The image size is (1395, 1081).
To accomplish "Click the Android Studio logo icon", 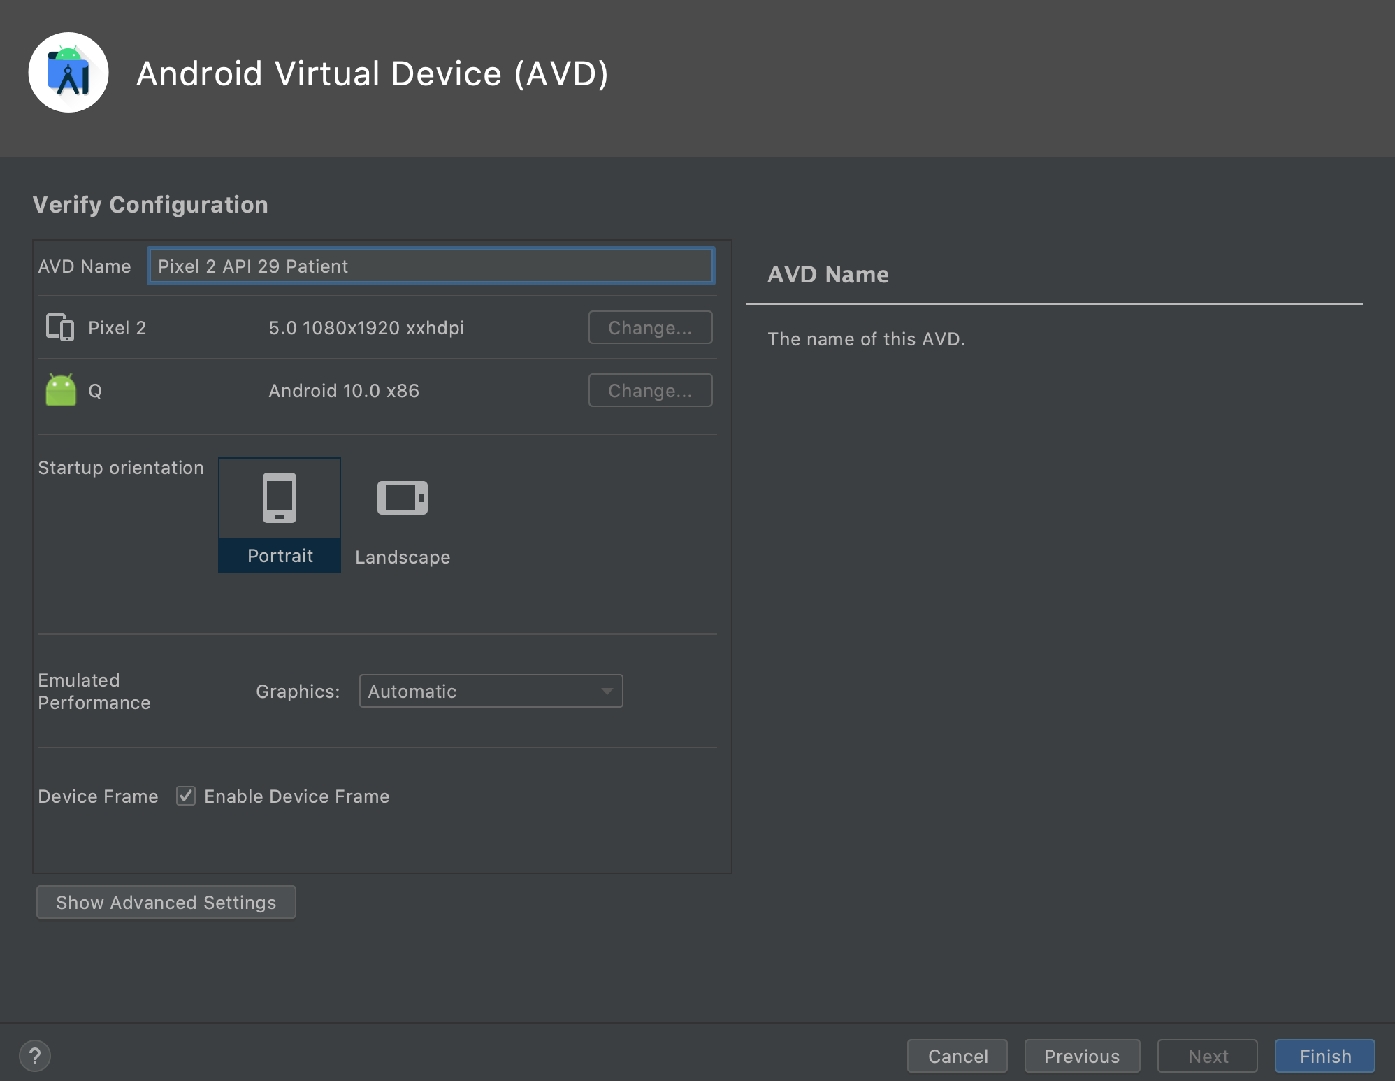I will (x=68, y=73).
